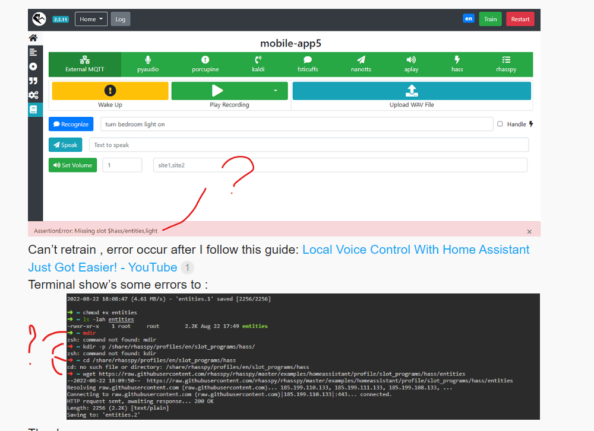Open the kaldi speech service icon
Screen dimensions: 594x431
tap(258, 60)
